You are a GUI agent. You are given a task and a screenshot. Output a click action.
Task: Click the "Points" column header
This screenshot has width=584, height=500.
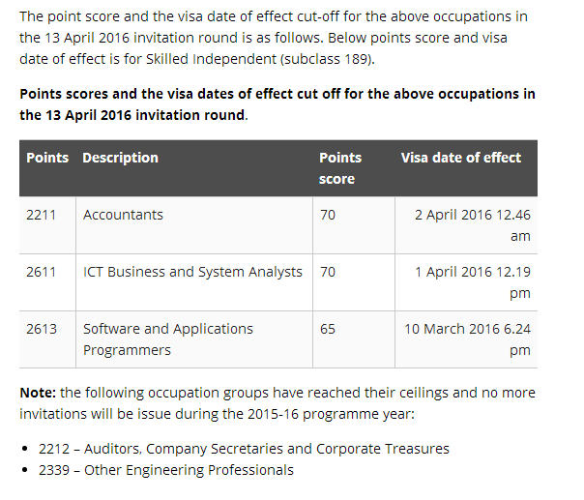pos(47,158)
